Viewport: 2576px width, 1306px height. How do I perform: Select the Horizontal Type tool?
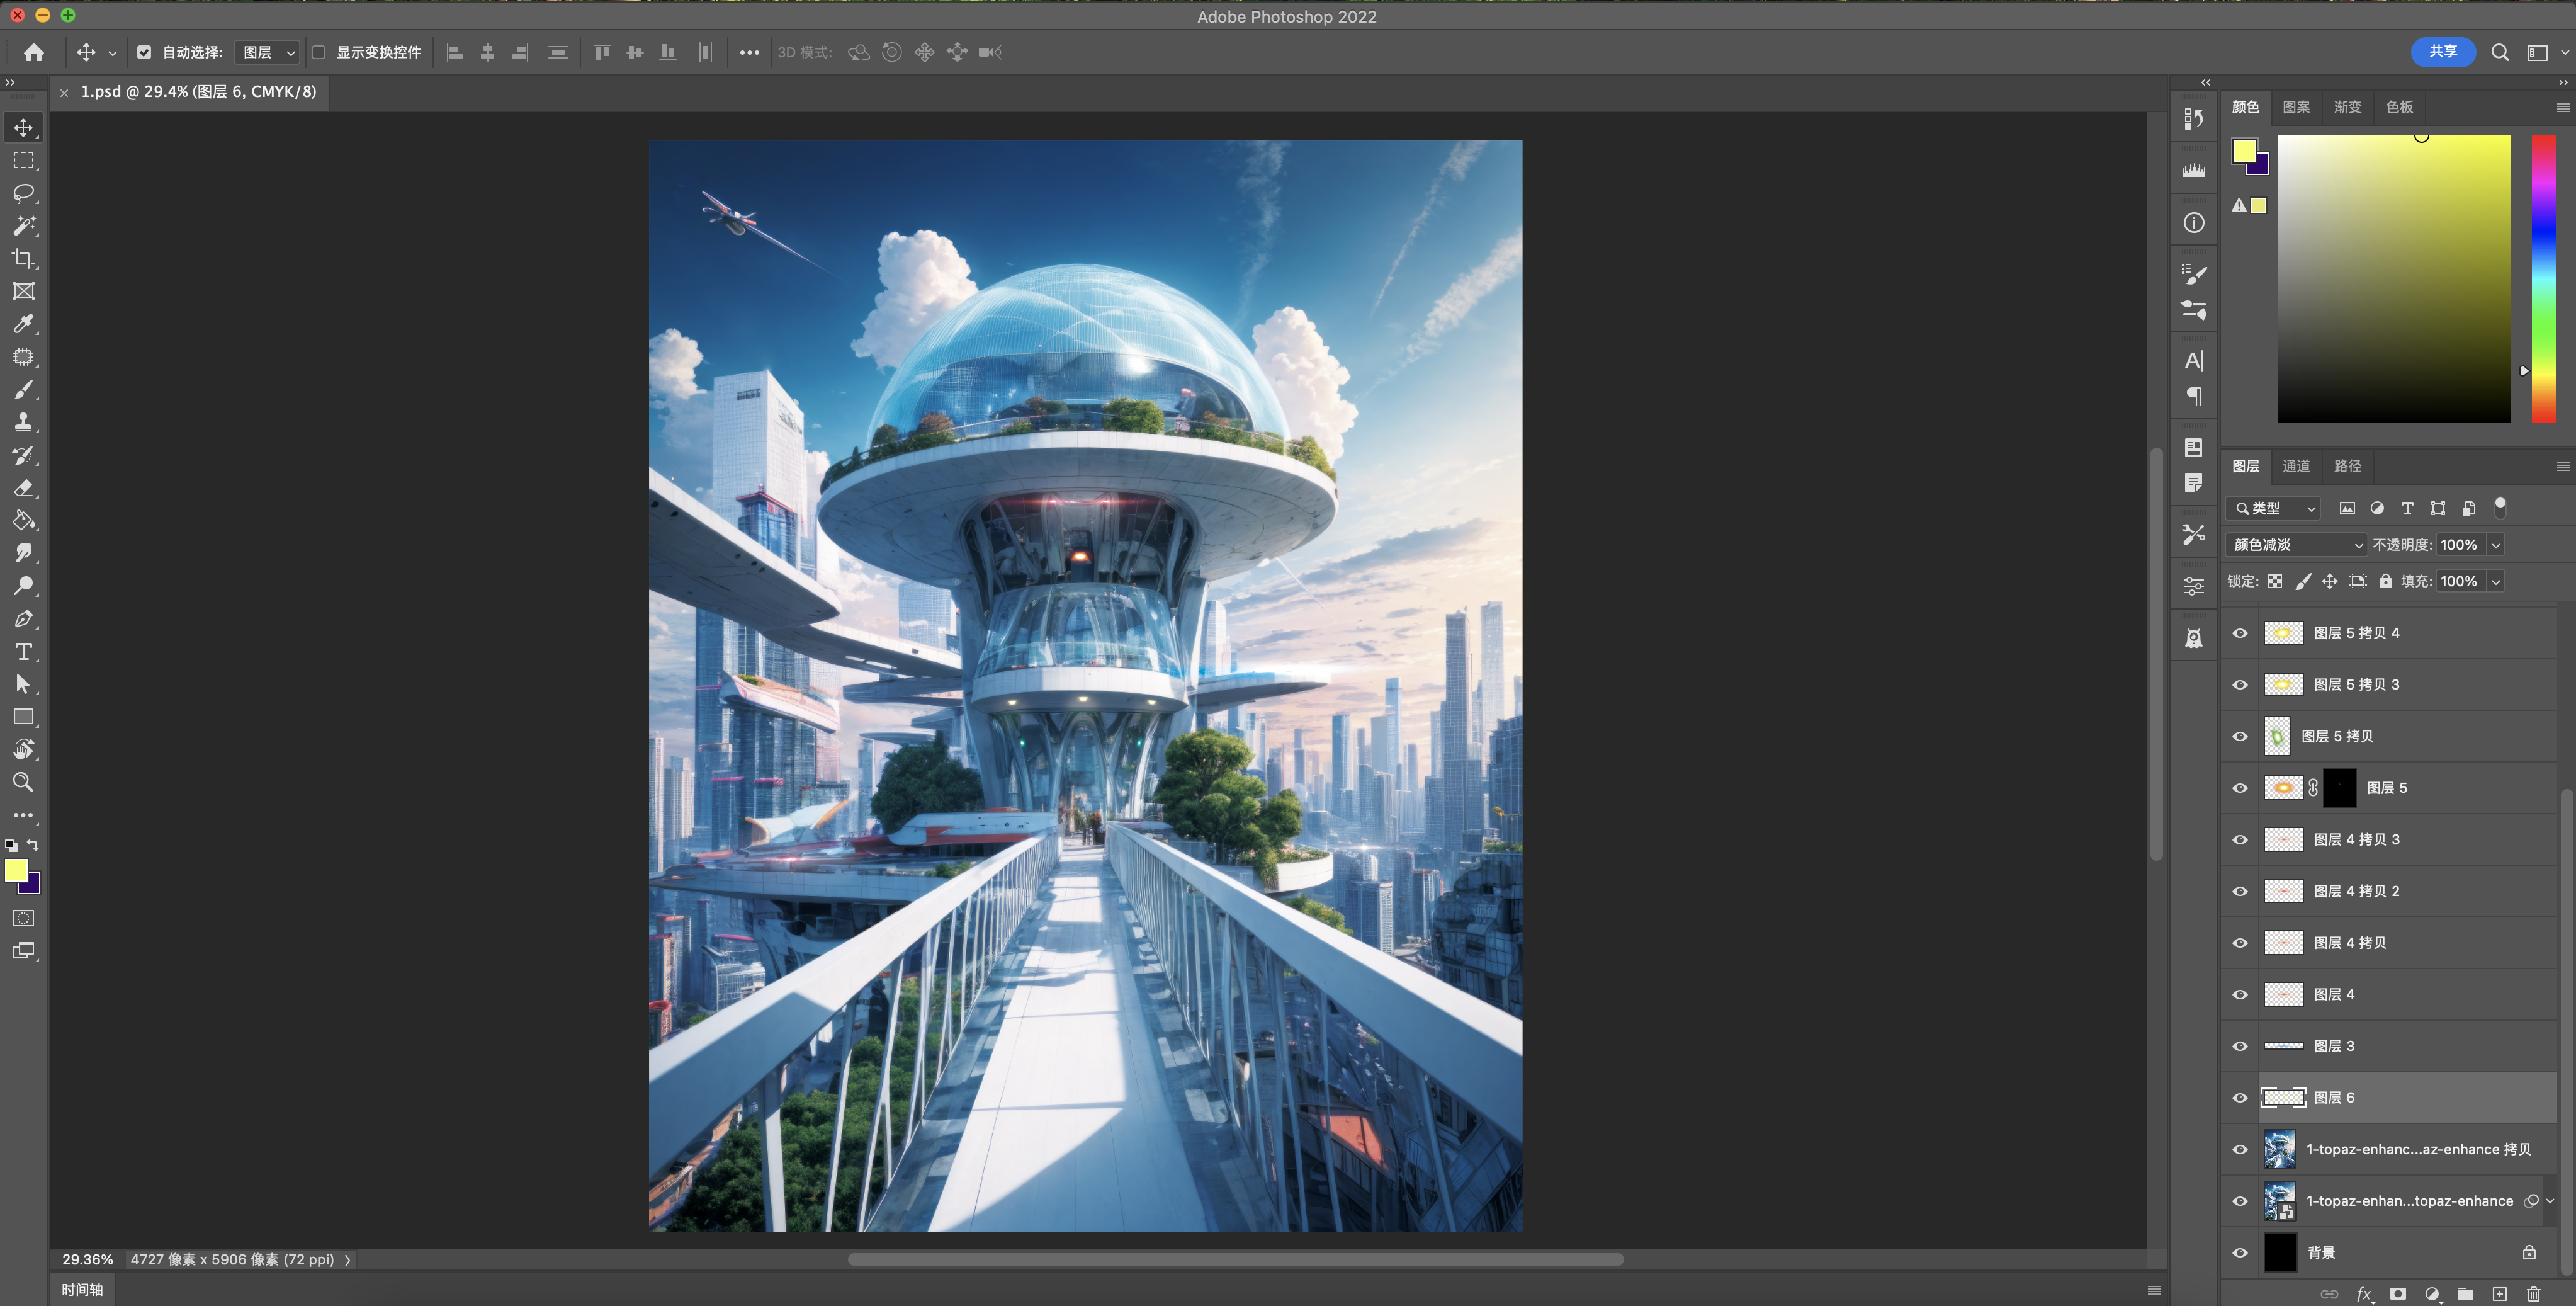(23, 652)
